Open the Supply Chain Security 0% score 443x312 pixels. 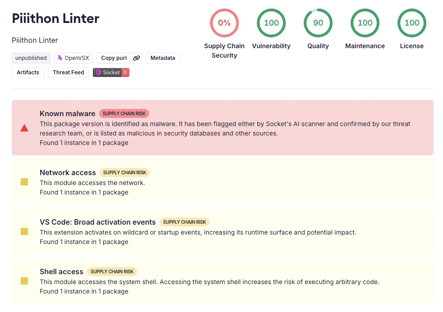pyautogui.click(x=224, y=23)
